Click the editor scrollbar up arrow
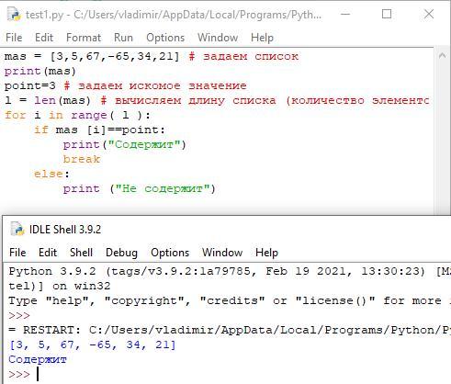Screen dimensions: 451x384 (x=442, y=56)
